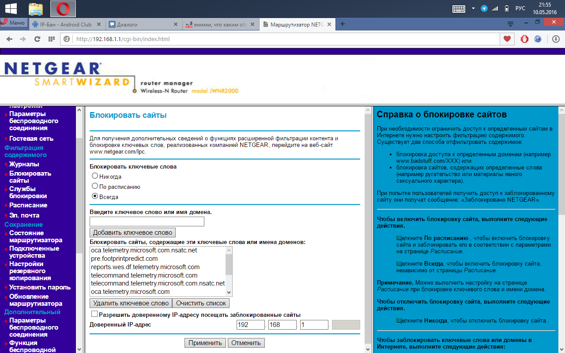
Task: Add page to bookmarks with the heart icon
Action: coord(507,39)
